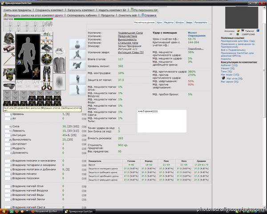Open the Стальное тело buff link
This screenshot has height=214, width=267.
(x=128, y=43)
